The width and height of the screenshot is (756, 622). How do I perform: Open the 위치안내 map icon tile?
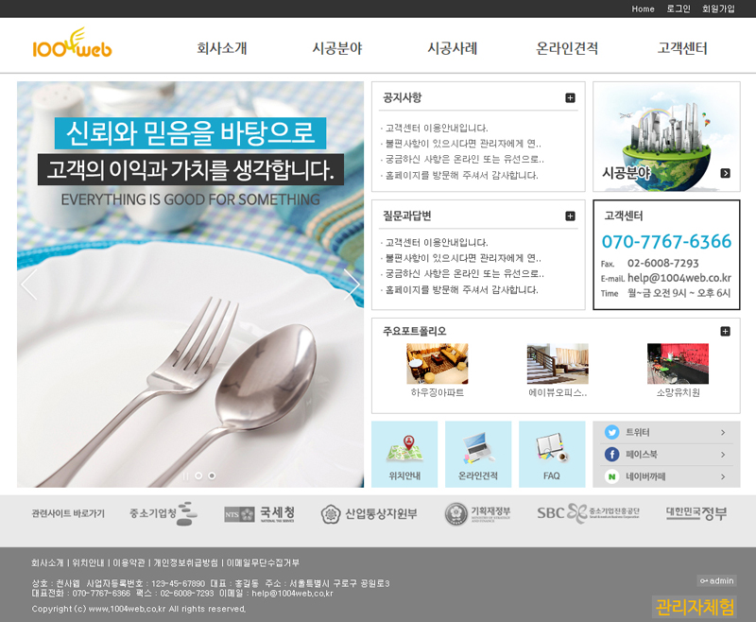(404, 454)
